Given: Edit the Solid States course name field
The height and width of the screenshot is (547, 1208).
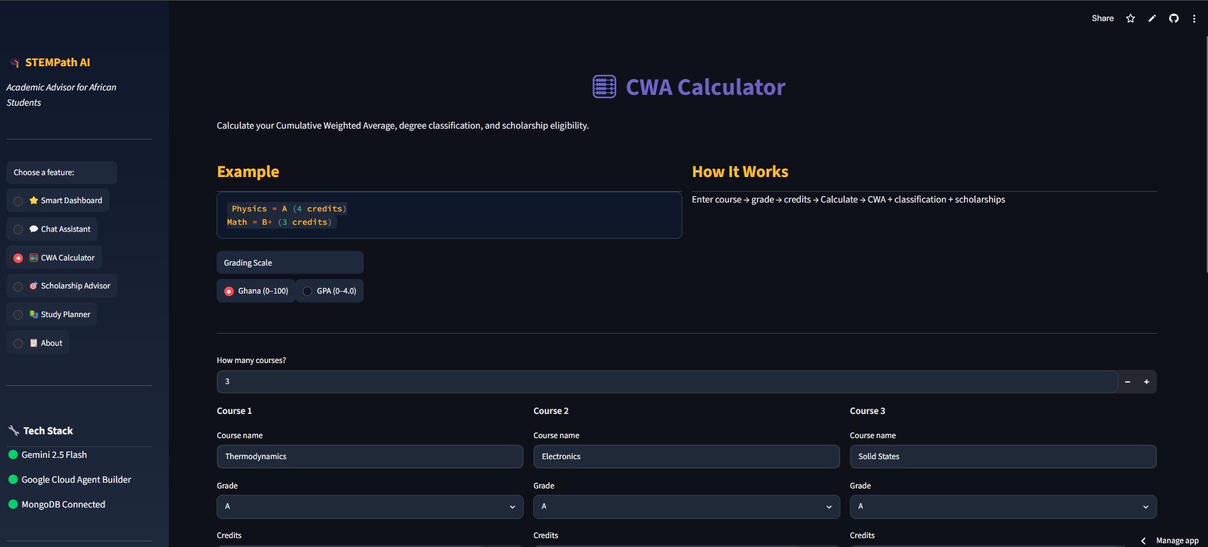Looking at the screenshot, I should tap(1003, 457).
